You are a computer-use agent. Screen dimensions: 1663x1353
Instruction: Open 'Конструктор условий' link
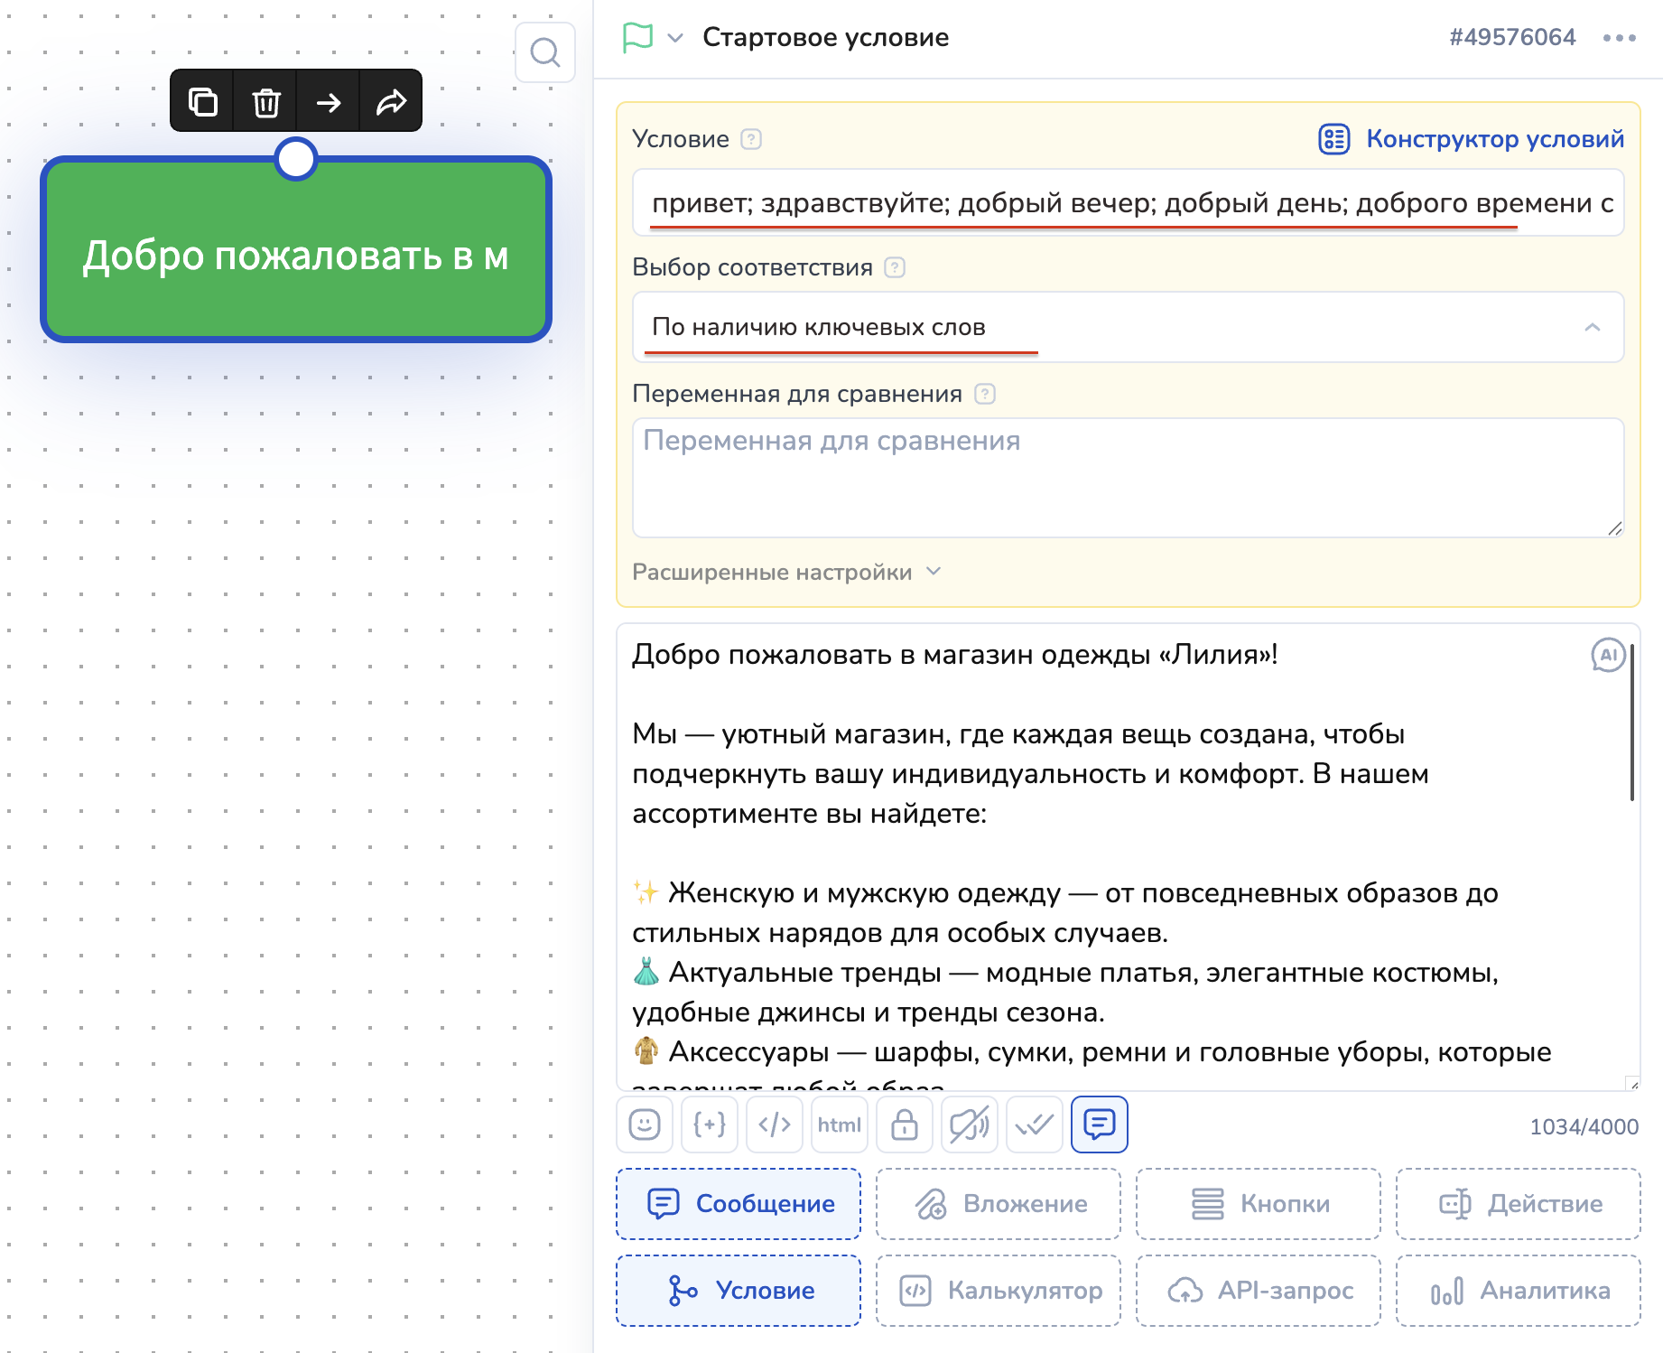1472,139
